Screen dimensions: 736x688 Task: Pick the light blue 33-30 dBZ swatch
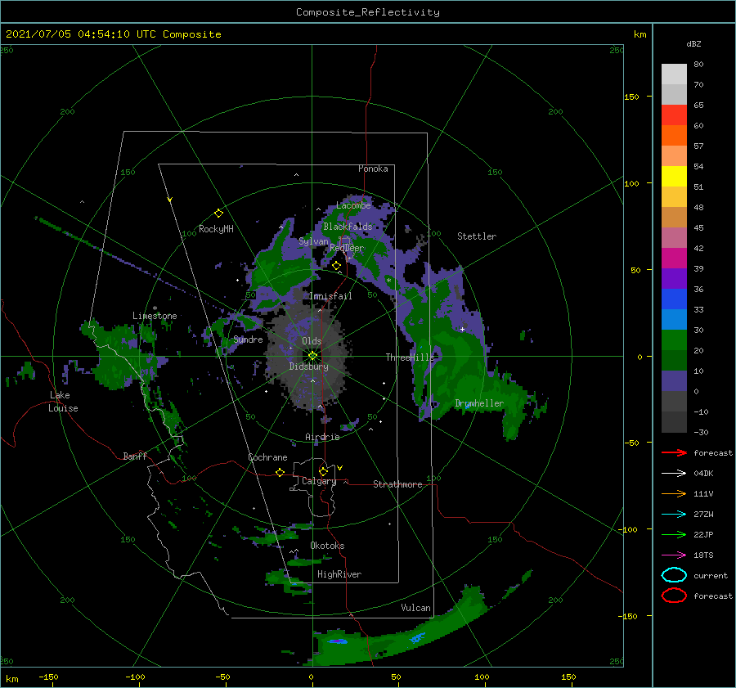point(674,320)
